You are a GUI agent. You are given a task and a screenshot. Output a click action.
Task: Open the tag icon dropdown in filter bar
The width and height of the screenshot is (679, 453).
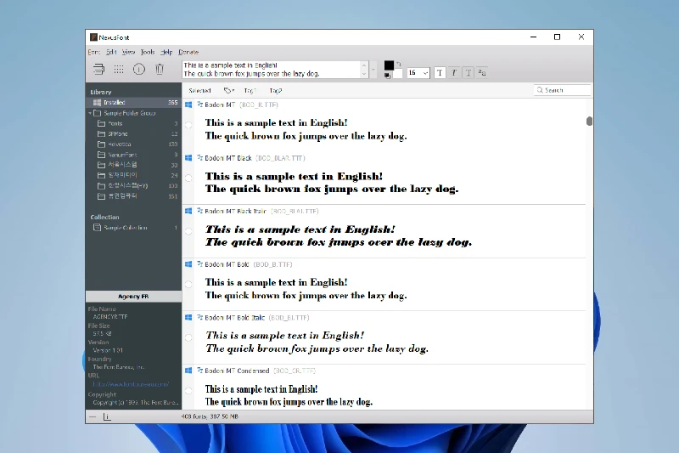point(228,90)
